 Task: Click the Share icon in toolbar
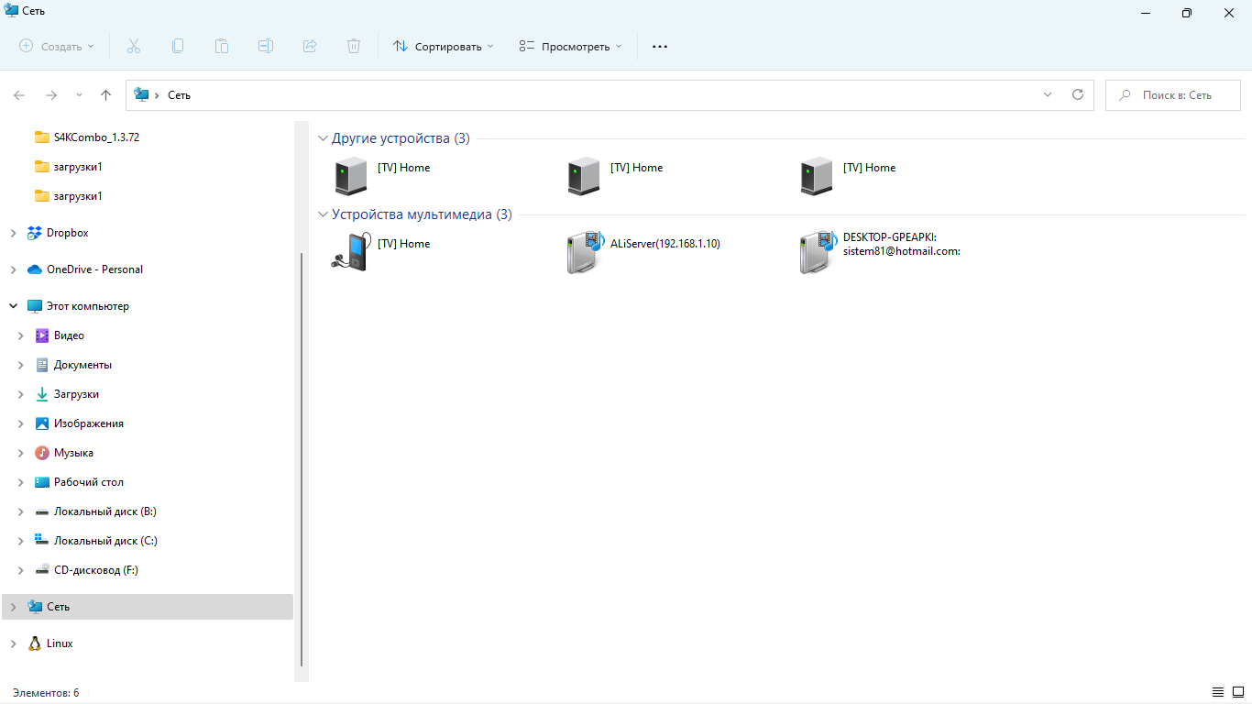pyautogui.click(x=310, y=46)
